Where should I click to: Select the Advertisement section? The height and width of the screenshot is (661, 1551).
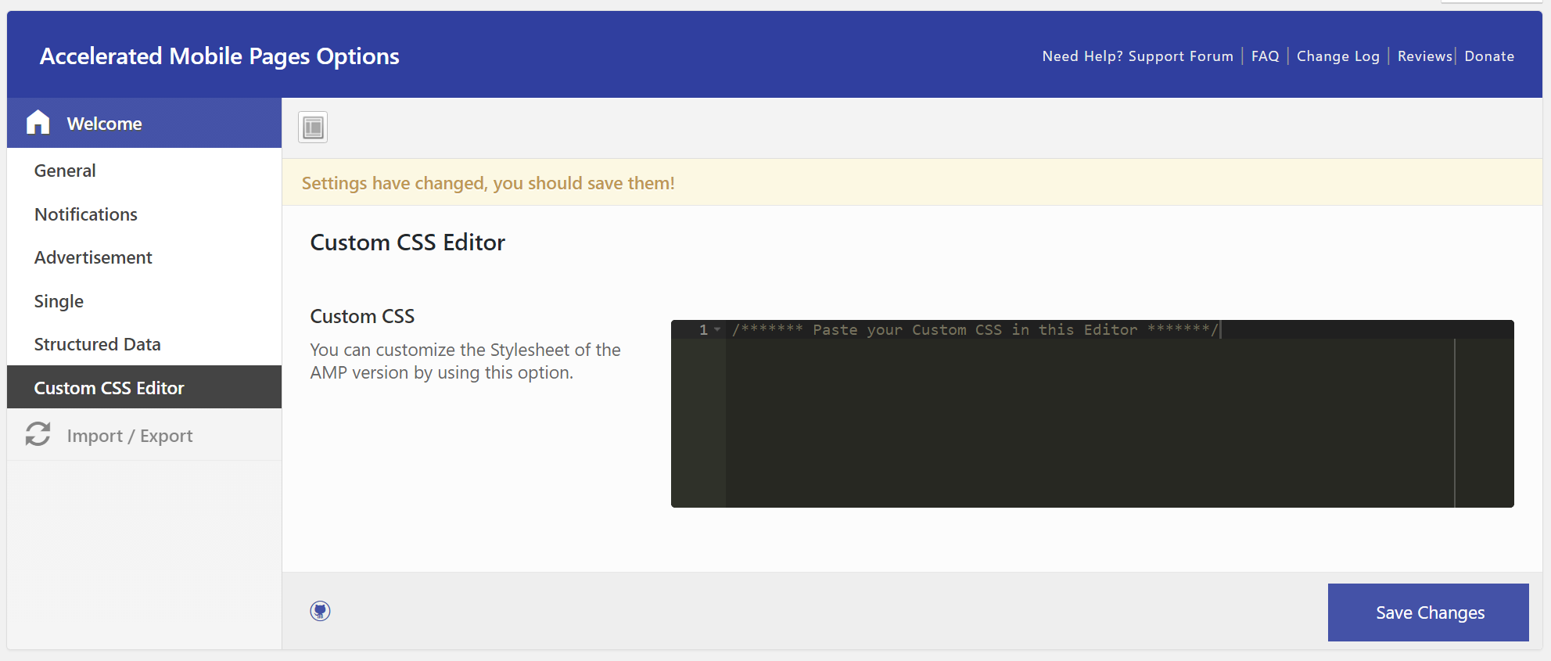(x=144, y=257)
